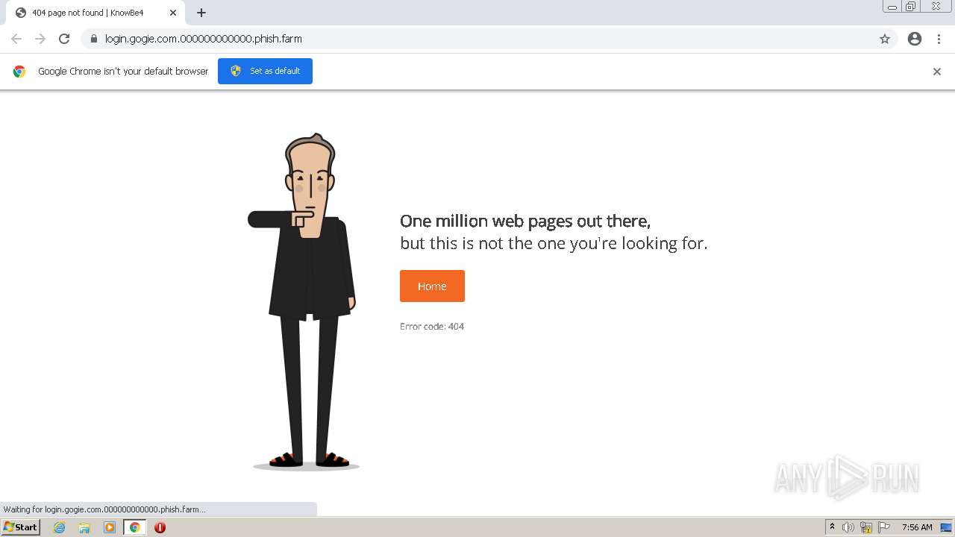This screenshot has height=537, width=955.
Task: Click the browser forward arrow
Action: (x=40, y=39)
